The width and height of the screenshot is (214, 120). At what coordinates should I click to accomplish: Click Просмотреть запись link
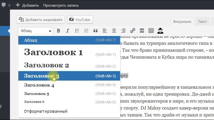(x=61, y=5)
